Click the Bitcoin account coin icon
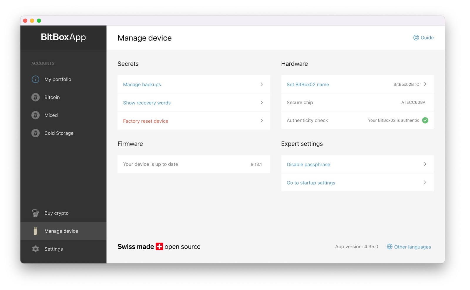 pyautogui.click(x=36, y=97)
